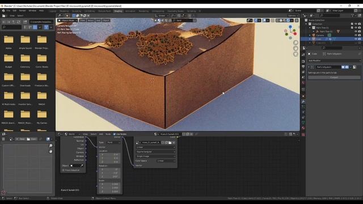Open the Material properties tab icon
Image resolution: width=363 pixels, height=204 pixels.
tap(303, 128)
